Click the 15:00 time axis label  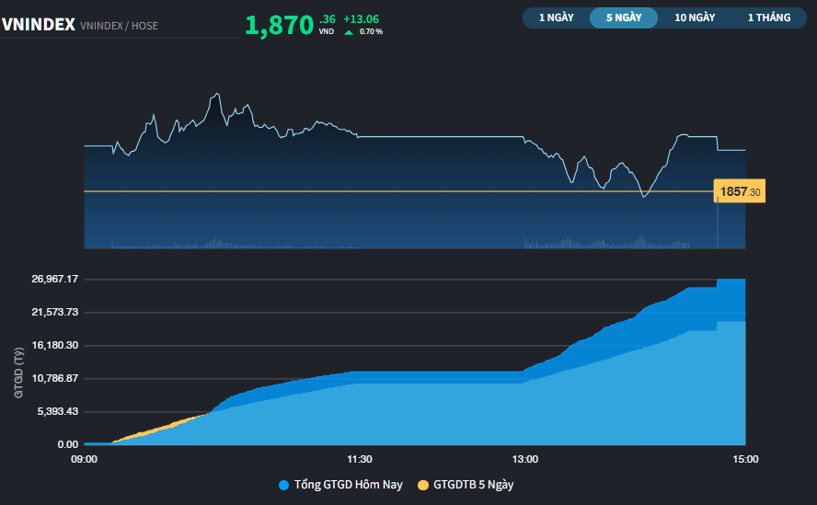744,459
